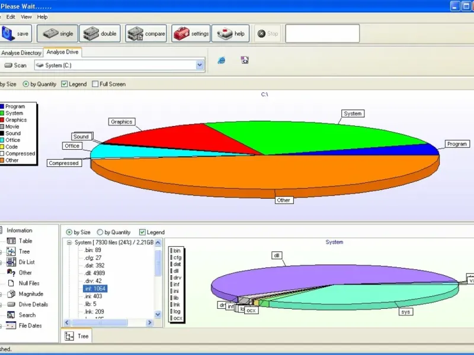Open the View menu
The image size is (474, 355).
coord(26,17)
